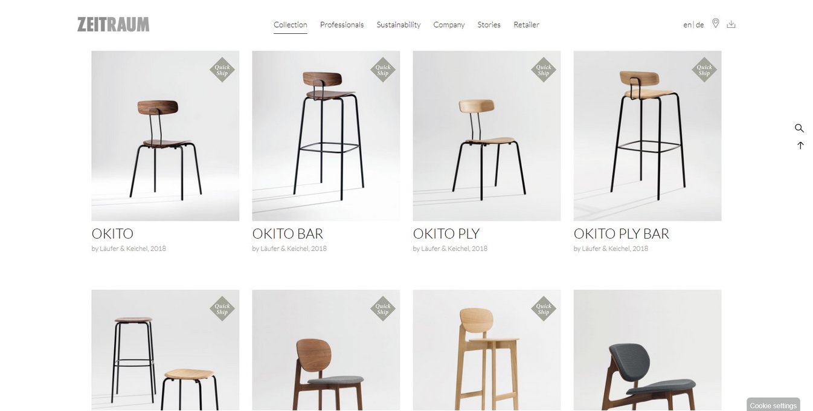Open the OKITO PLY product title link

tap(446, 234)
